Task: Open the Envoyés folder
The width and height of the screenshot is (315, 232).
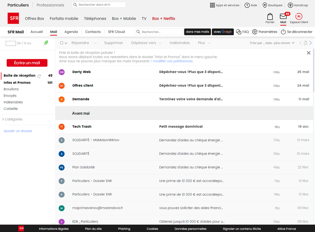Action: coord(10,96)
